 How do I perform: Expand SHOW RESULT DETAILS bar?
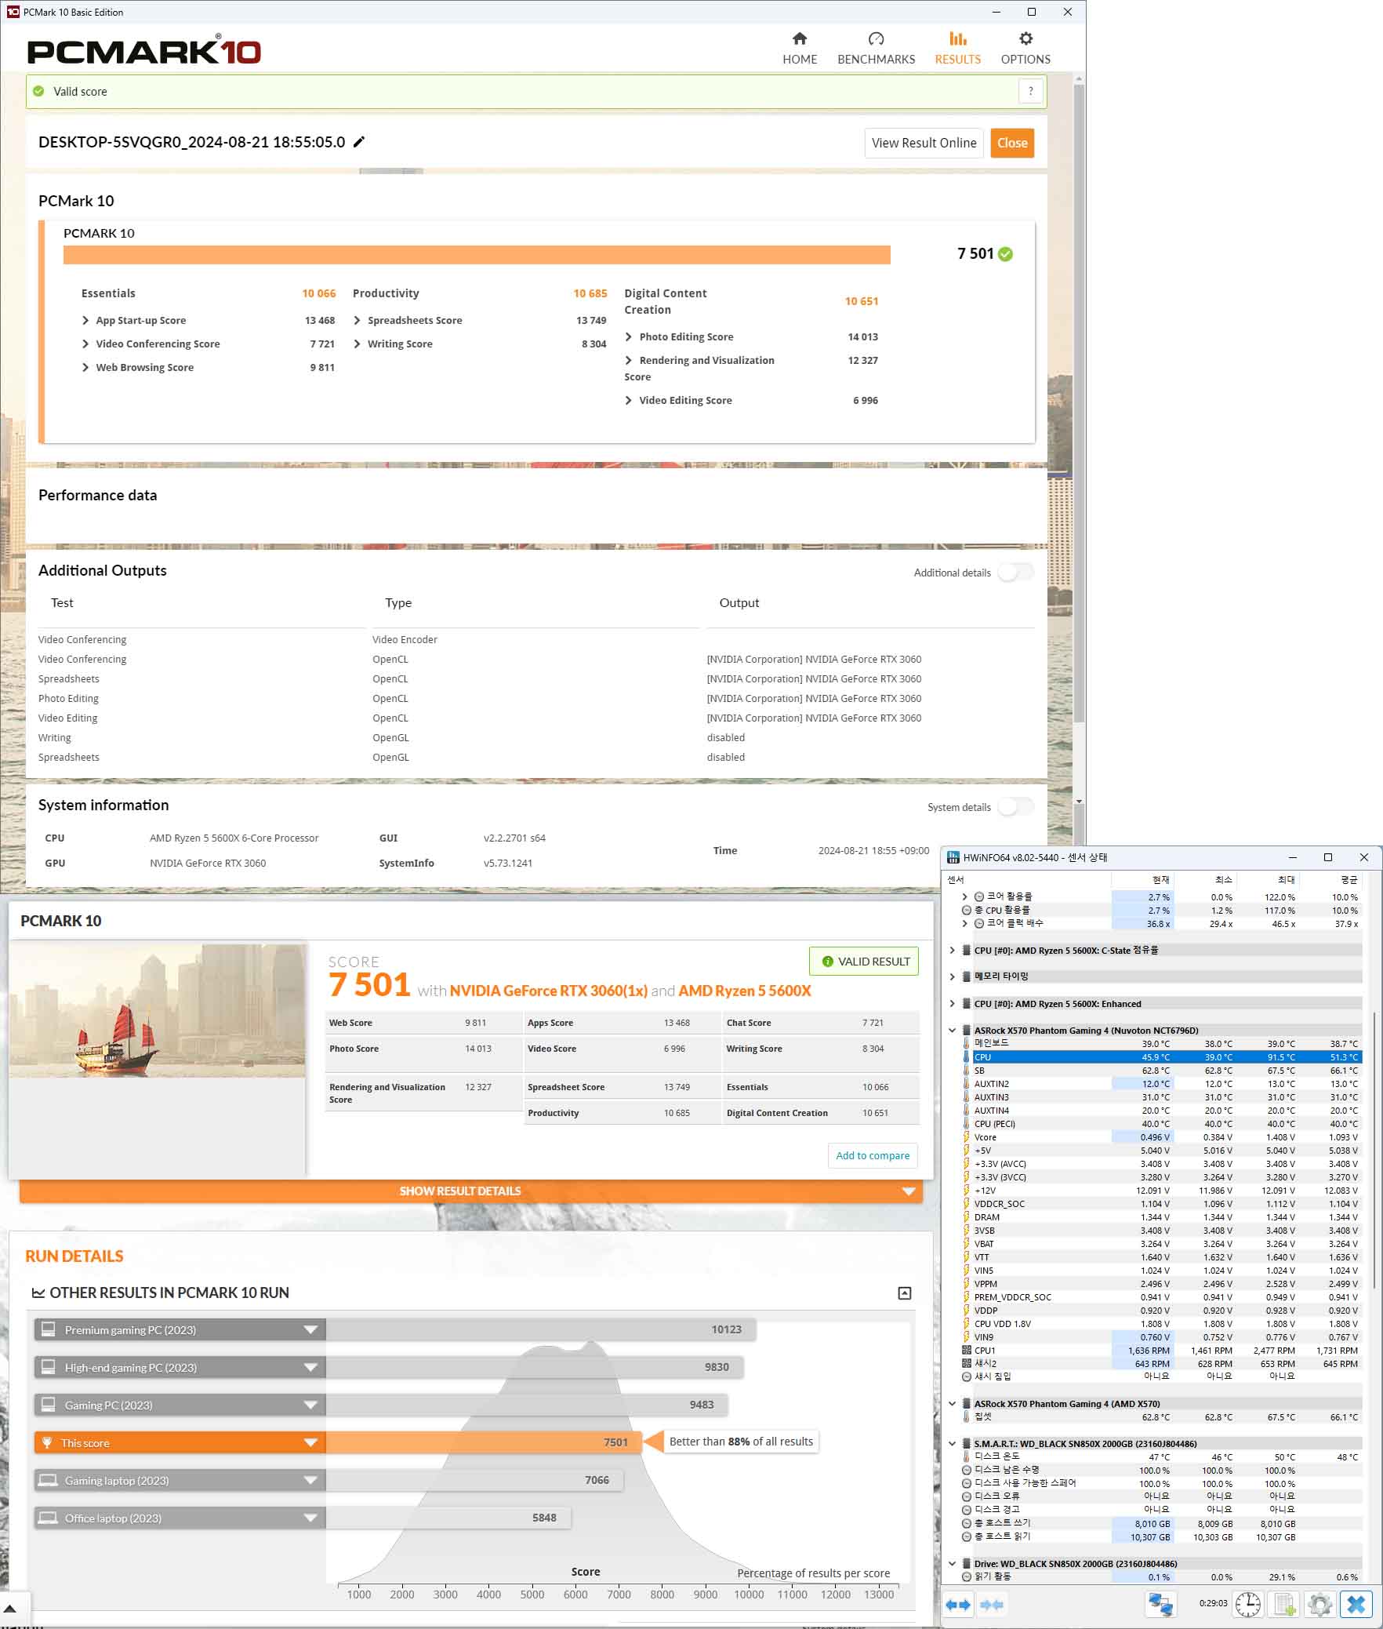[x=471, y=1191]
